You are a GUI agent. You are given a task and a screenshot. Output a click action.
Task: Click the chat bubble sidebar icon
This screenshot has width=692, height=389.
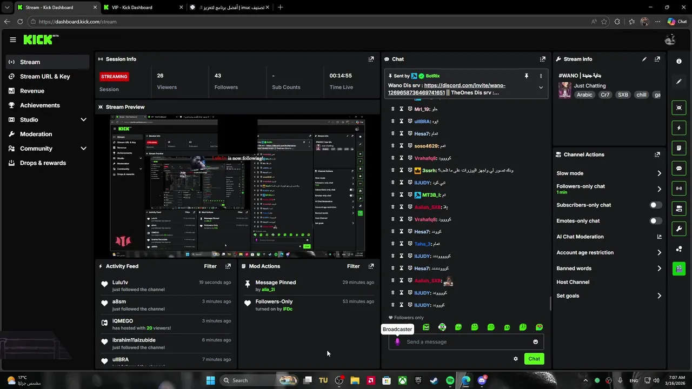click(679, 168)
